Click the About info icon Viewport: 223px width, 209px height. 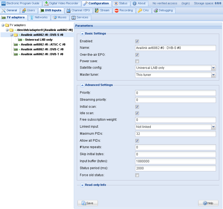135,4
